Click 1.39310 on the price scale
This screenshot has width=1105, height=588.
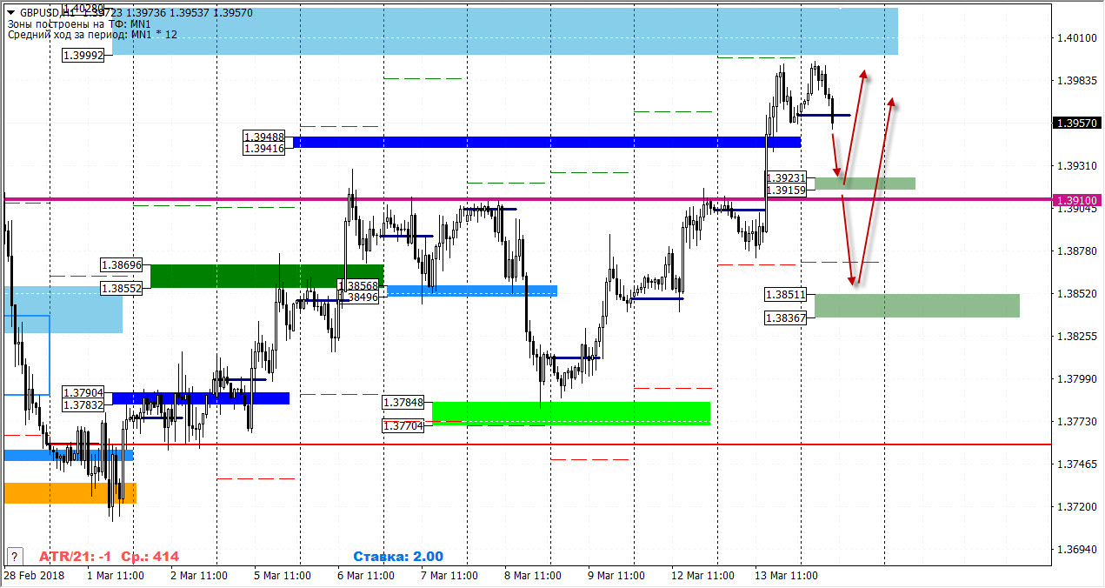pos(1076,165)
